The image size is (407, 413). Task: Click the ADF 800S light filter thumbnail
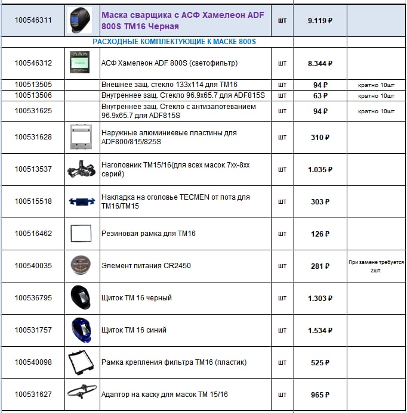[79, 63]
